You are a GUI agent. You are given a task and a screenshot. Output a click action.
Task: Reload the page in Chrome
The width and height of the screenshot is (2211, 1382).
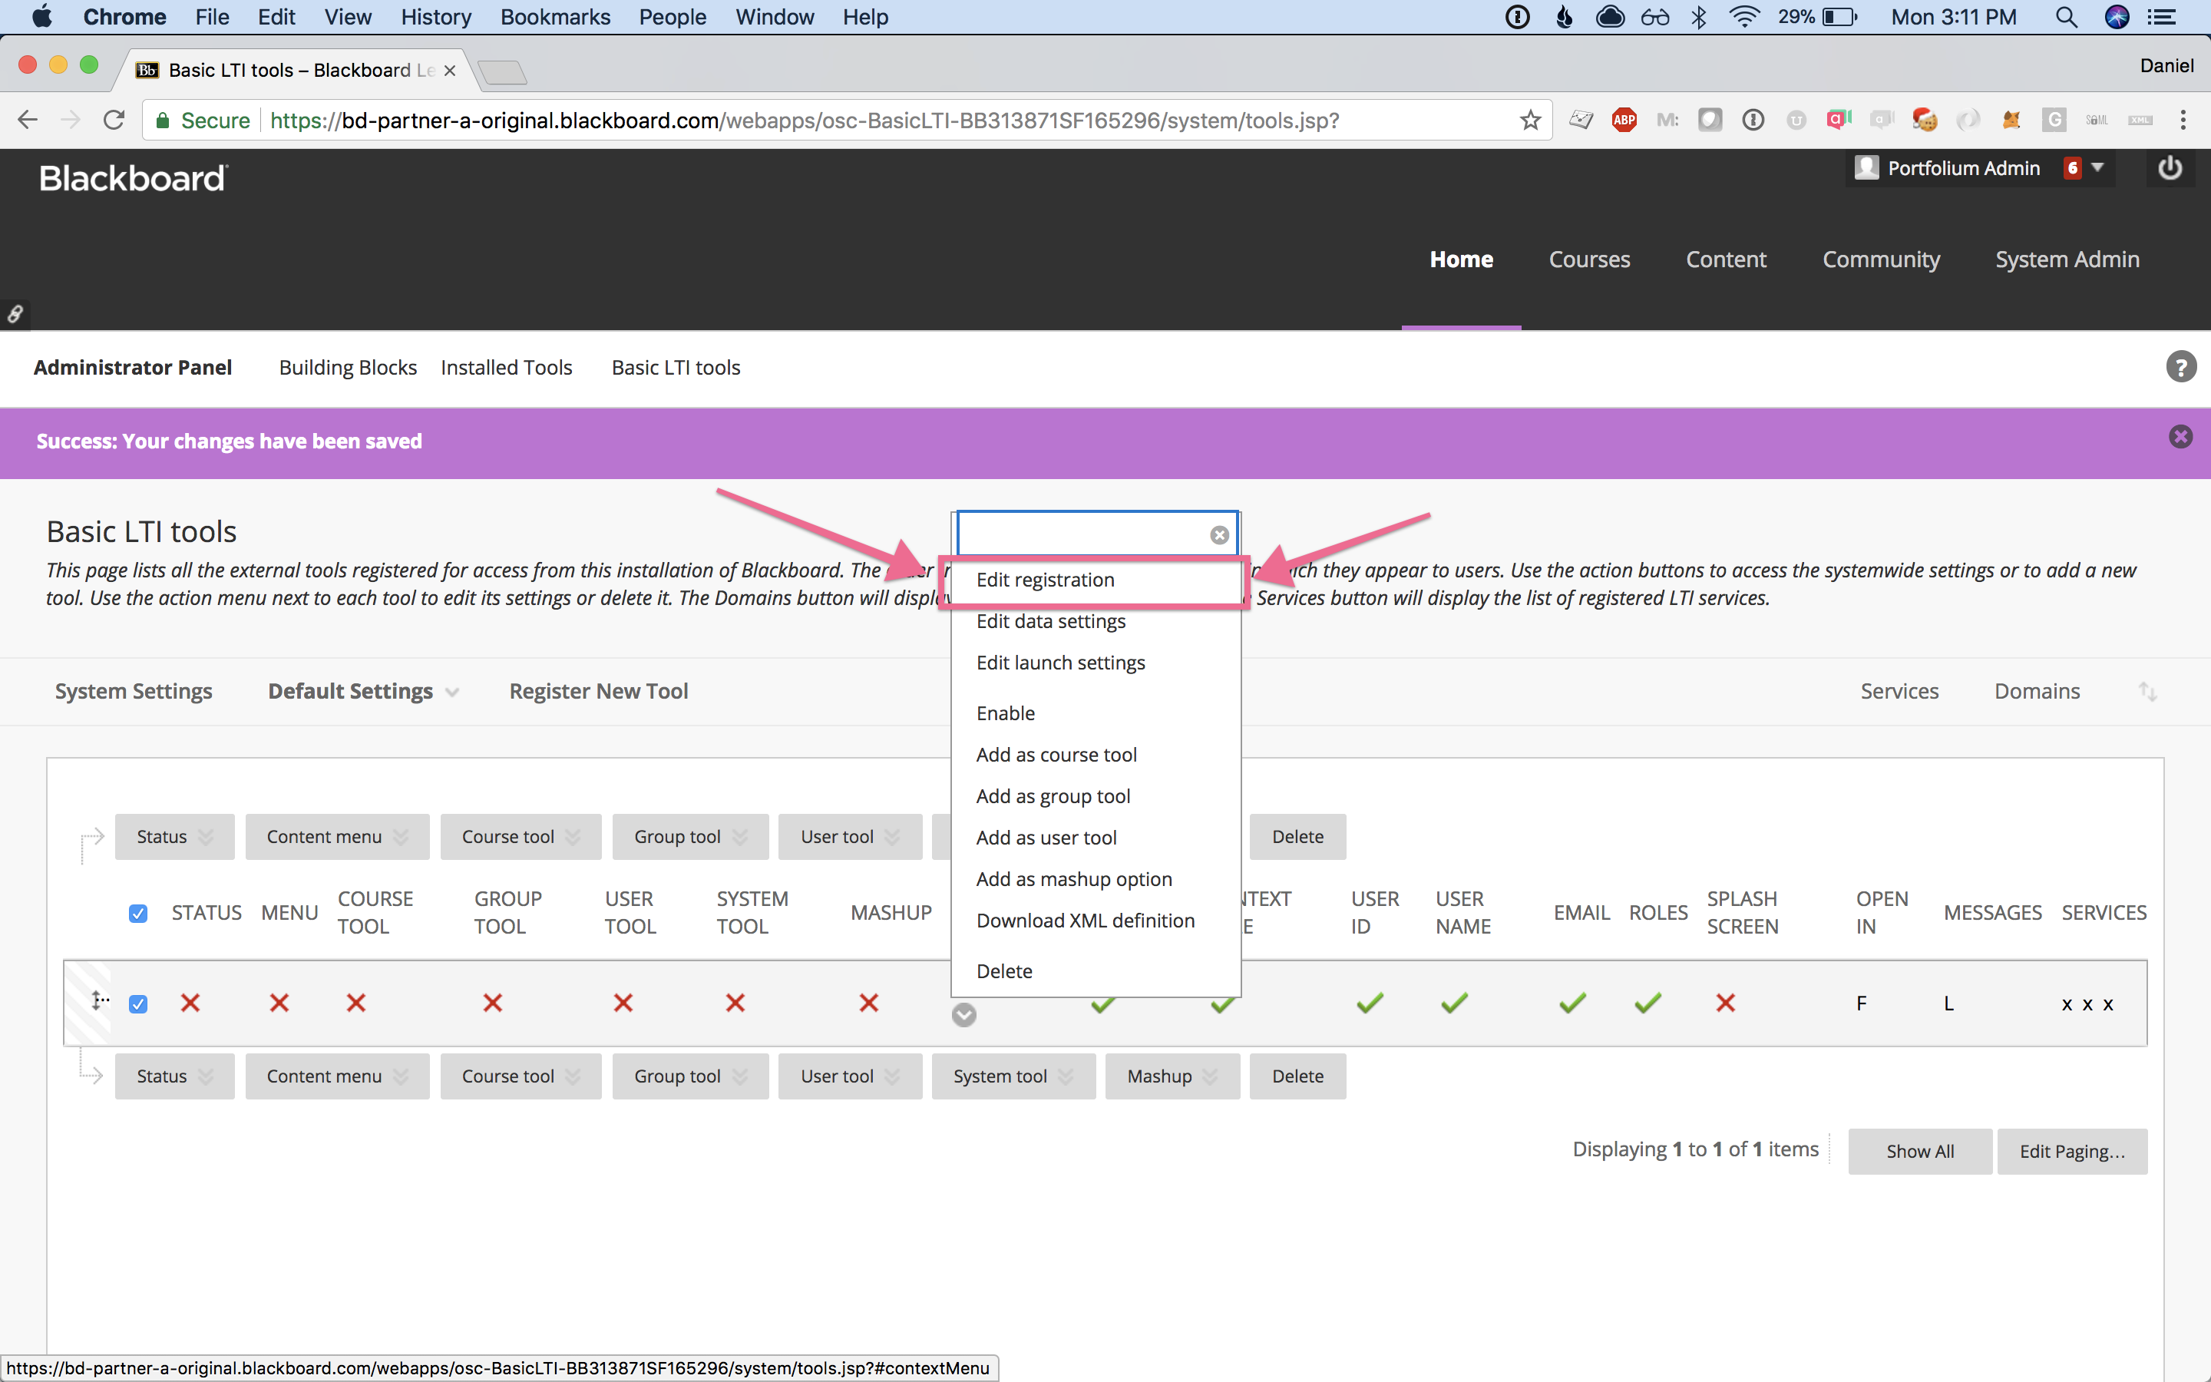114,120
